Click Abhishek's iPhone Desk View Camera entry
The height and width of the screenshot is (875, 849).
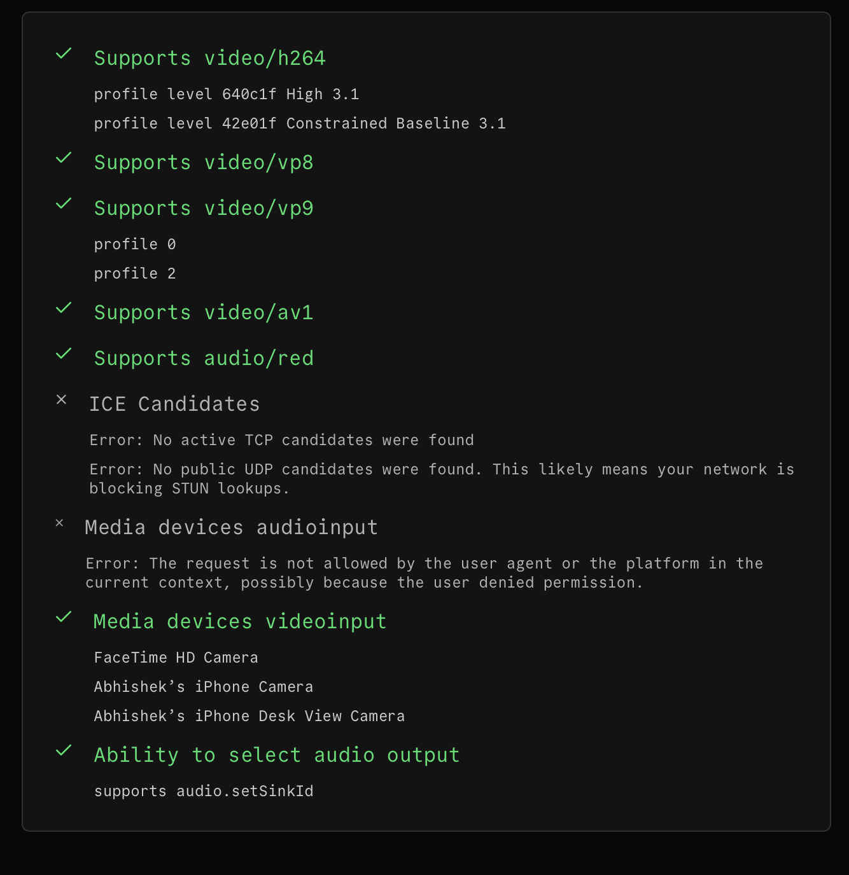pyautogui.click(x=249, y=716)
